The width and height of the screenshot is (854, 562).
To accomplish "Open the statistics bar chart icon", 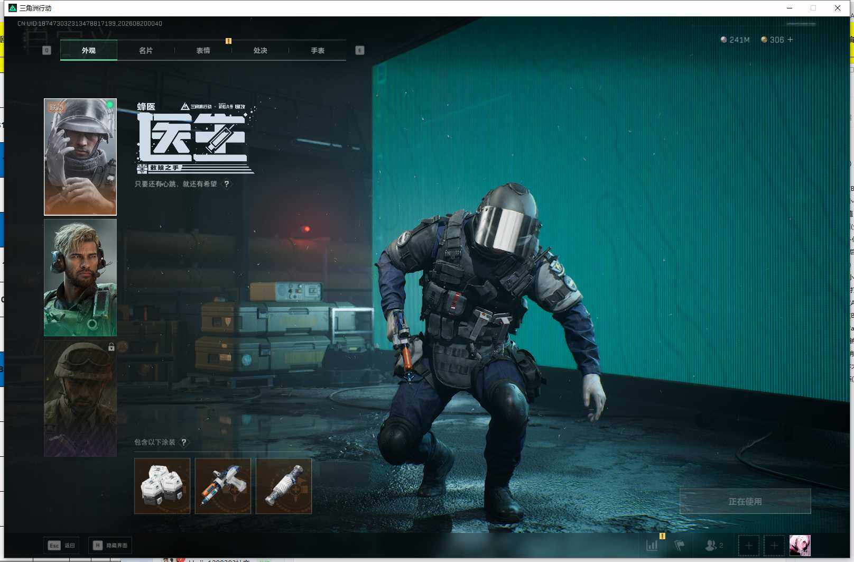I will (652, 545).
